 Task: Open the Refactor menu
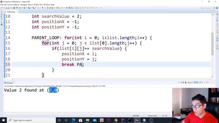coord(16,4)
